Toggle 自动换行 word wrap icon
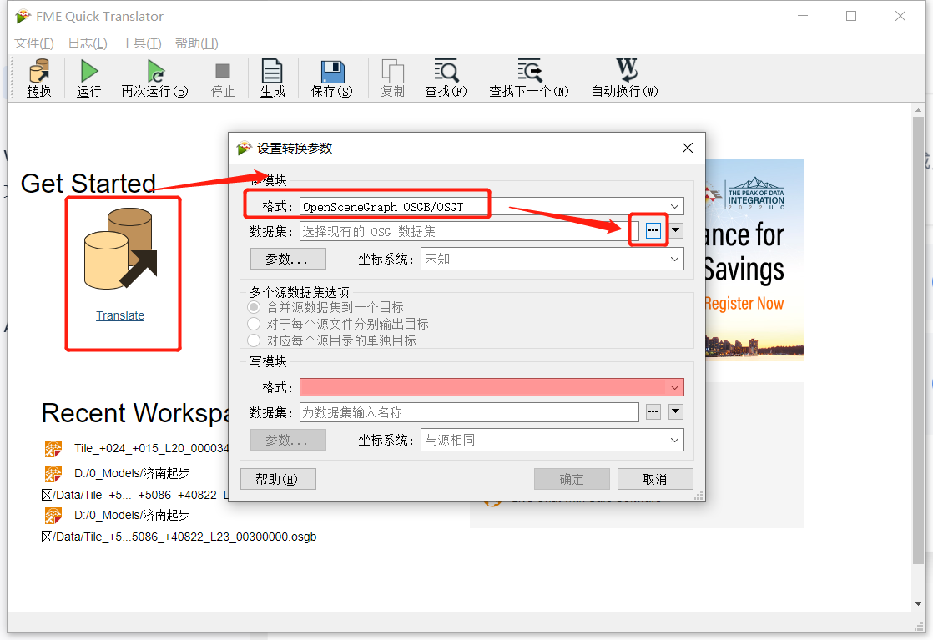 625,78
